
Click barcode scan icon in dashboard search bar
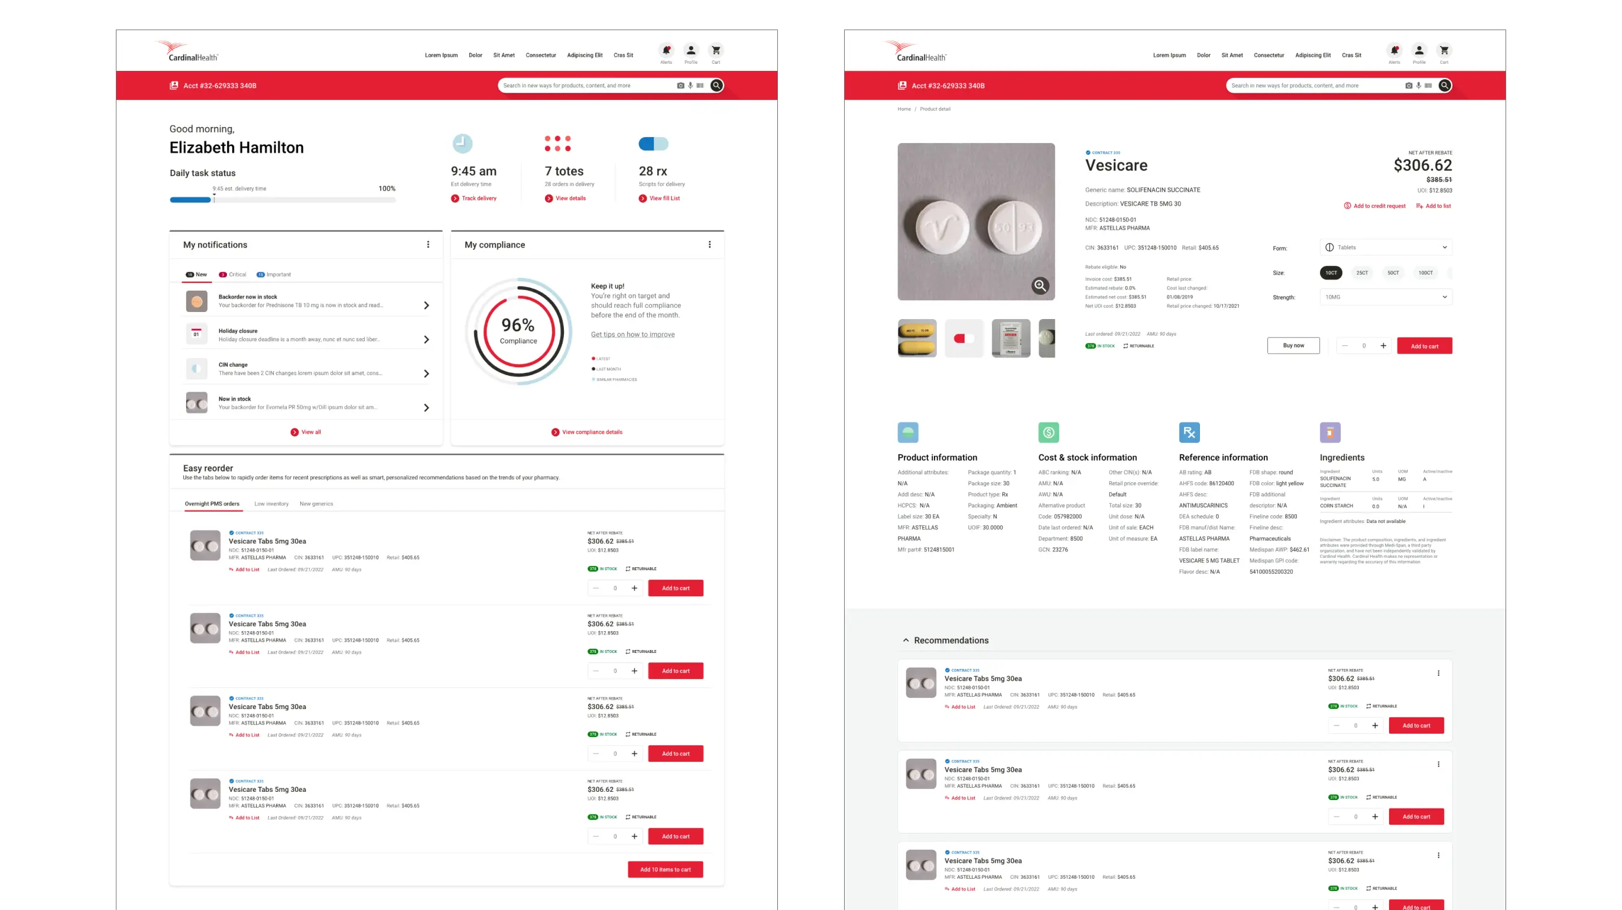[x=700, y=86]
